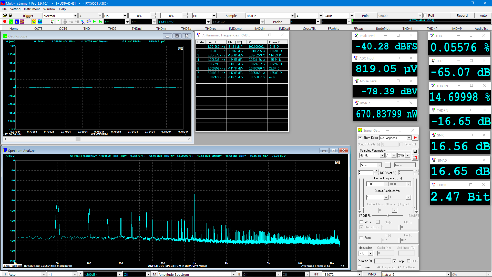Open the Setting menu
Viewport: 492px width, 277px height.
[x=15, y=9]
